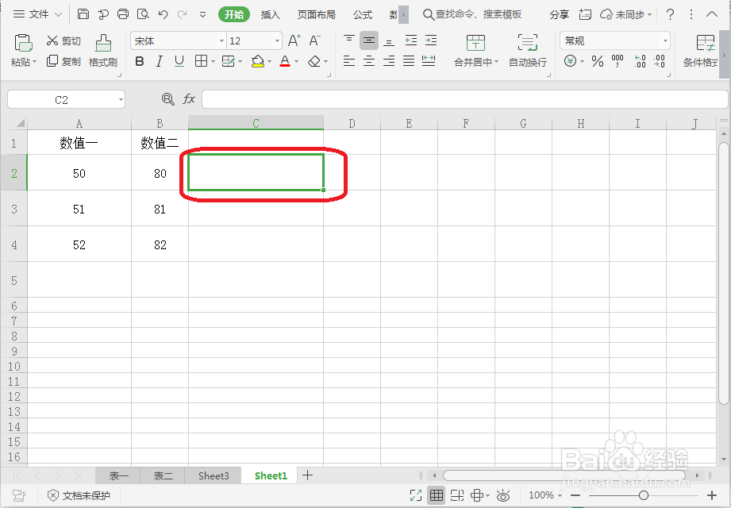Expand the 粘贴 paste options arrow
The height and width of the screenshot is (508, 731).
[34, 62]
